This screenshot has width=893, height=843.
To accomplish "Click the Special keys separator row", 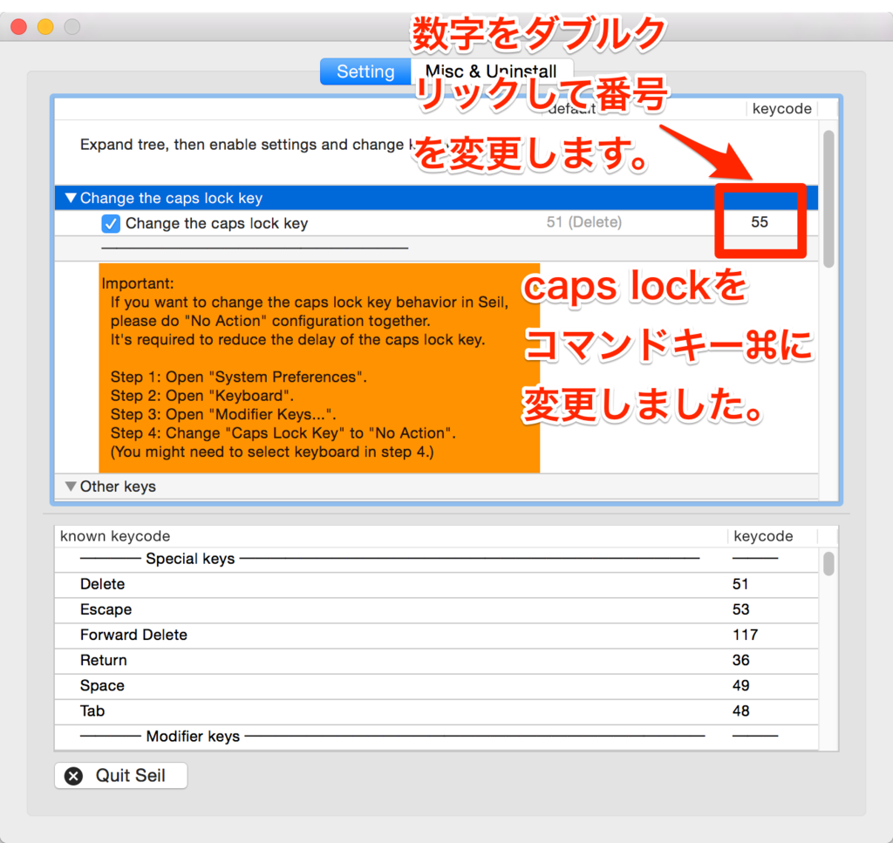I will [436, 559].
